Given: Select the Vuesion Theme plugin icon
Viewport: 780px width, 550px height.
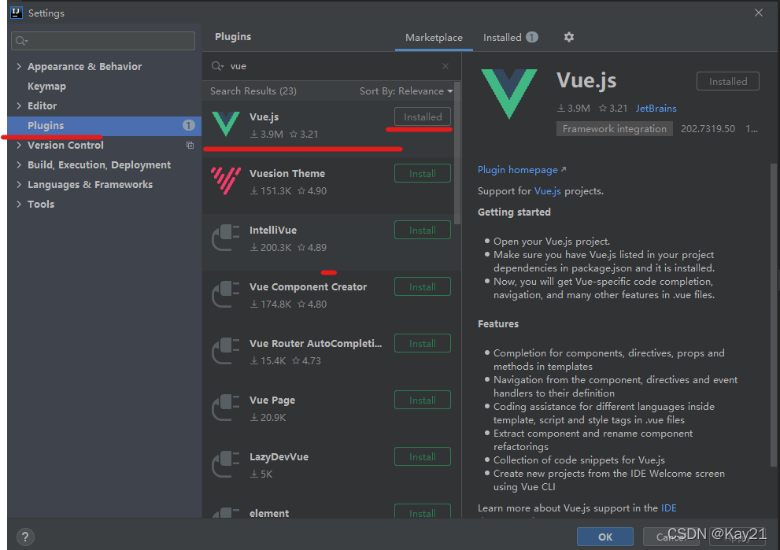Looking at the screenshot, I should pyautogui.click(x=226, y=180).
